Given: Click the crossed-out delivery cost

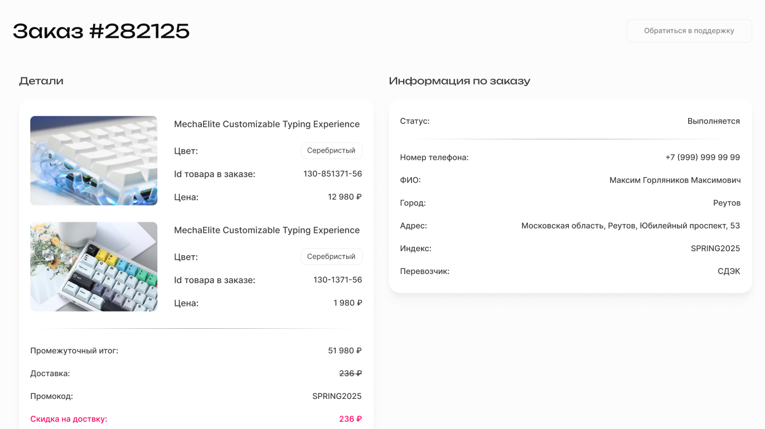Looking at the screenshot, I should pyautogui.click(x=350, y=373).
